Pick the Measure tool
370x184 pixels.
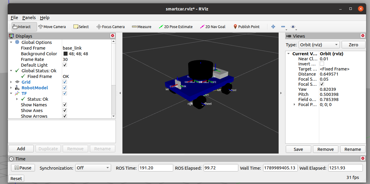pos(142,27)
